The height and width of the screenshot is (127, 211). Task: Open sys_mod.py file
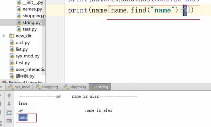coord(25,56)
